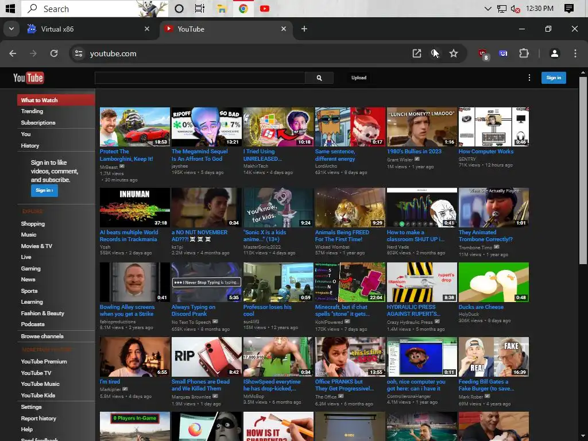Click the Windows taskbar Search box
Viewport: 588px width, 441px height.
coord(94,8)
